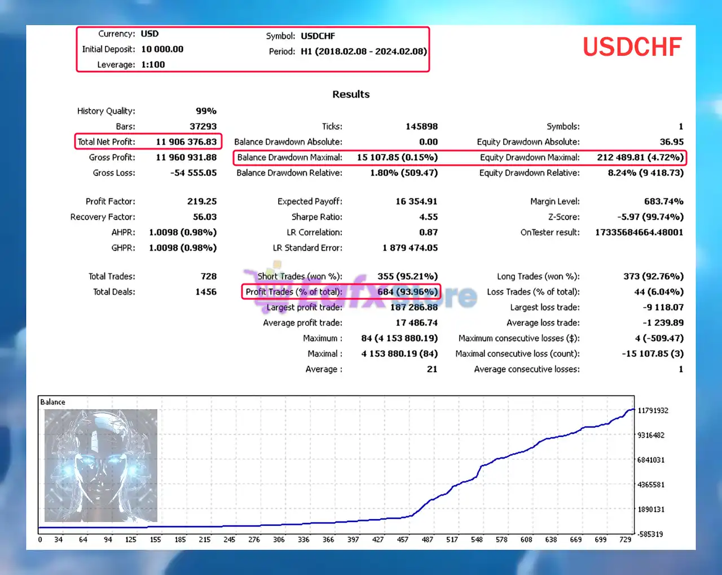This screenshot has height=575, width=722.
Task: Click the Bars value 37293
Action: tap(203, 127)
